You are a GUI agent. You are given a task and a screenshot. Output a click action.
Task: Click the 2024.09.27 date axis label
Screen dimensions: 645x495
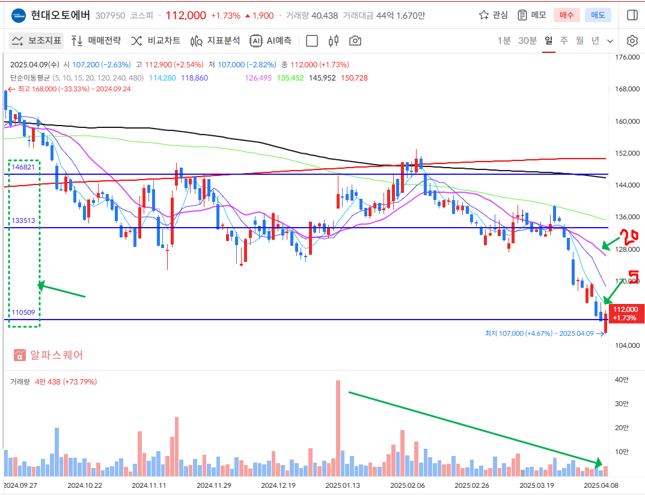pos(20,485)
